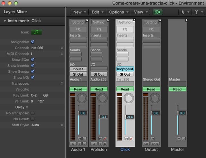
Task: Click output port triangle of Audio 1 strip
Action: [87, 20]
